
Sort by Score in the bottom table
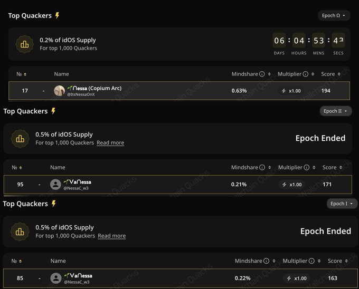click(346, 261)
